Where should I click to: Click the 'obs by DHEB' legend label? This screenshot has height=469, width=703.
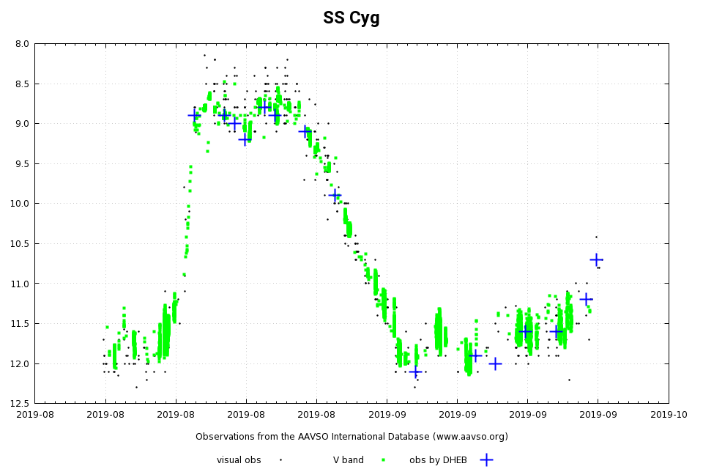(x=438, y=460)
